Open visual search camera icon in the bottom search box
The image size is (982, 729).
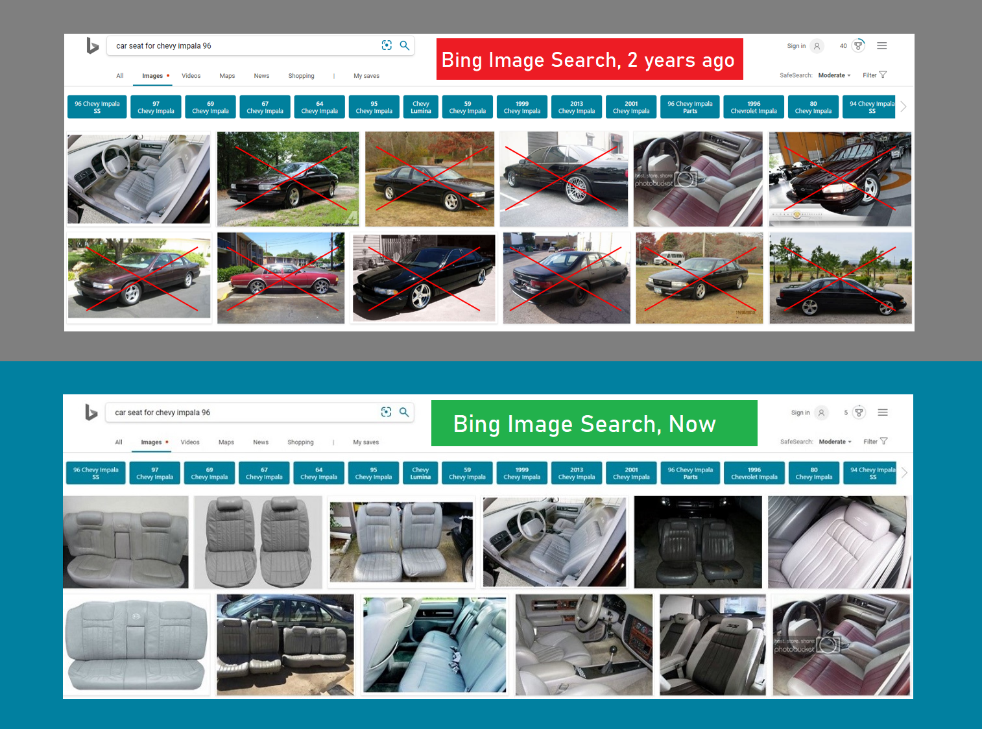tap(386, 412)
